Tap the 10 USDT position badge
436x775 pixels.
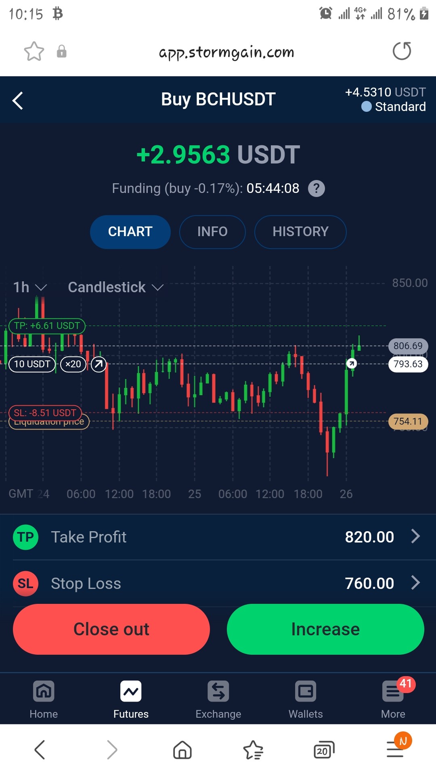coord(32,364)
